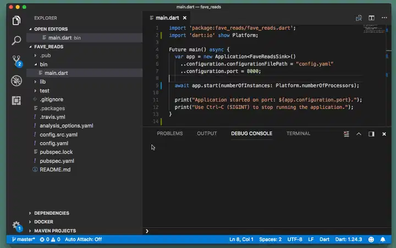Open Source Control view with badge 2

tap(17, 61)
